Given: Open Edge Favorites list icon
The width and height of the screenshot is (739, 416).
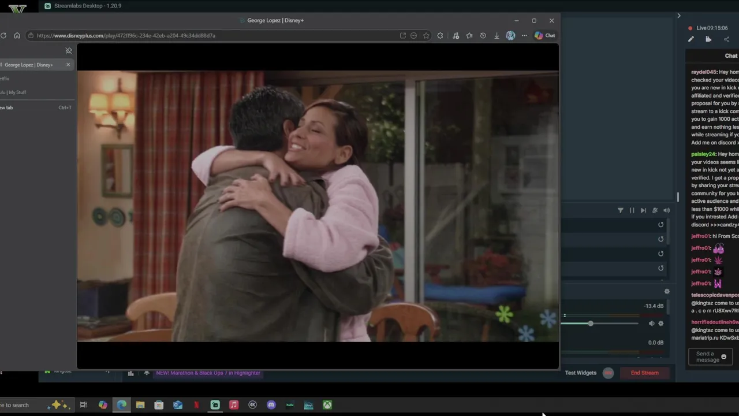Looking at the screenshot, I should pyautogui.click(x=469, y=35).
